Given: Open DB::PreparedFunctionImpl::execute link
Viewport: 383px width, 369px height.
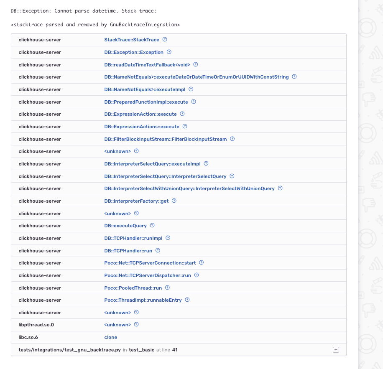Looking at the screenshot, I should (x=146, y=102).
